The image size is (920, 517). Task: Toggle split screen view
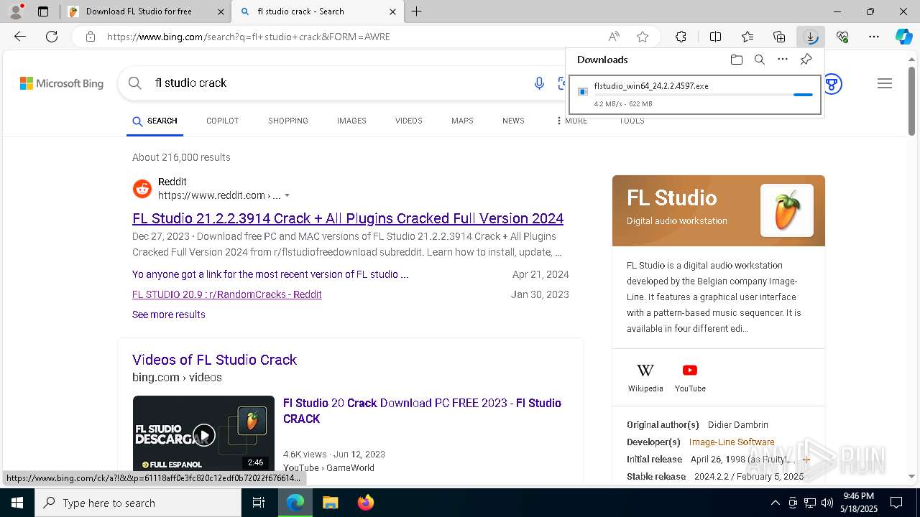(x=716, y=37)
